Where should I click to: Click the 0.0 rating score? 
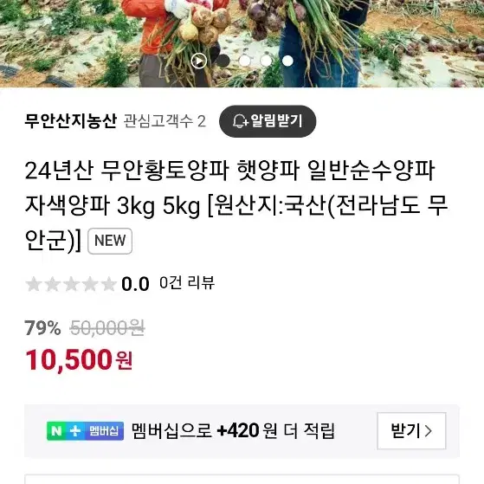click(135, 284)
